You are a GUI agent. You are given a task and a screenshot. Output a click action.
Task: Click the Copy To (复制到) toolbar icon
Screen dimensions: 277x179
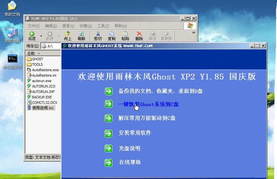(167, 36)
